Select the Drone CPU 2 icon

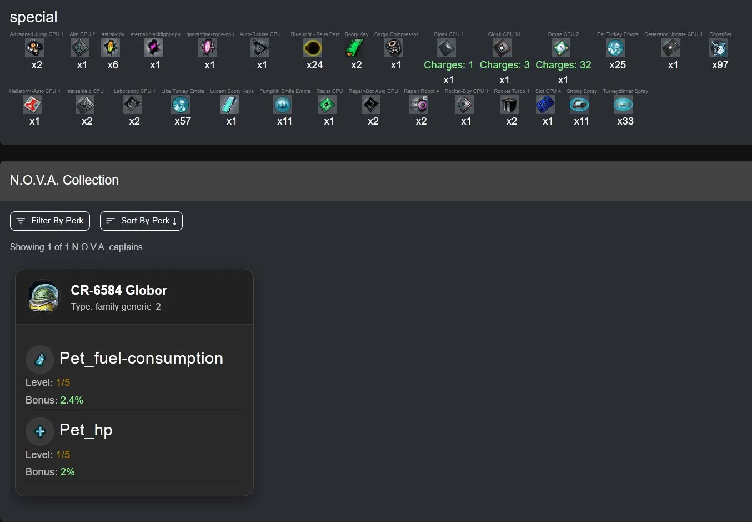(561, 48)
